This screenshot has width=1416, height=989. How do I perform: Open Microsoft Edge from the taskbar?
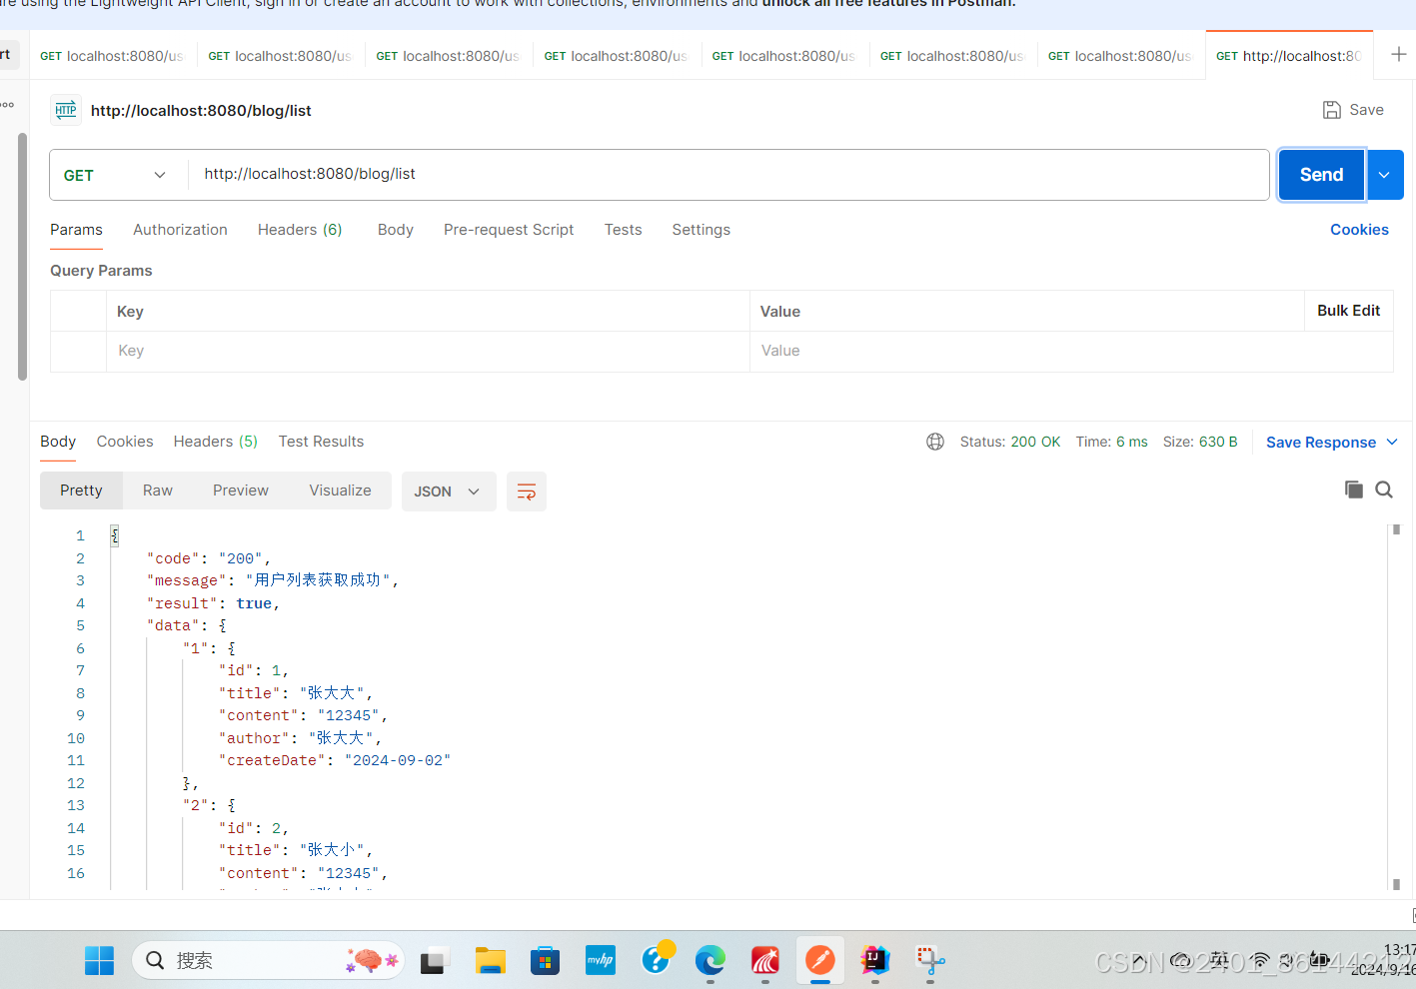709,961
